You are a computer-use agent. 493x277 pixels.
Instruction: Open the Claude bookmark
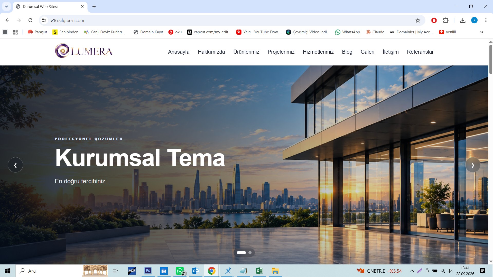tap(375, 32)
